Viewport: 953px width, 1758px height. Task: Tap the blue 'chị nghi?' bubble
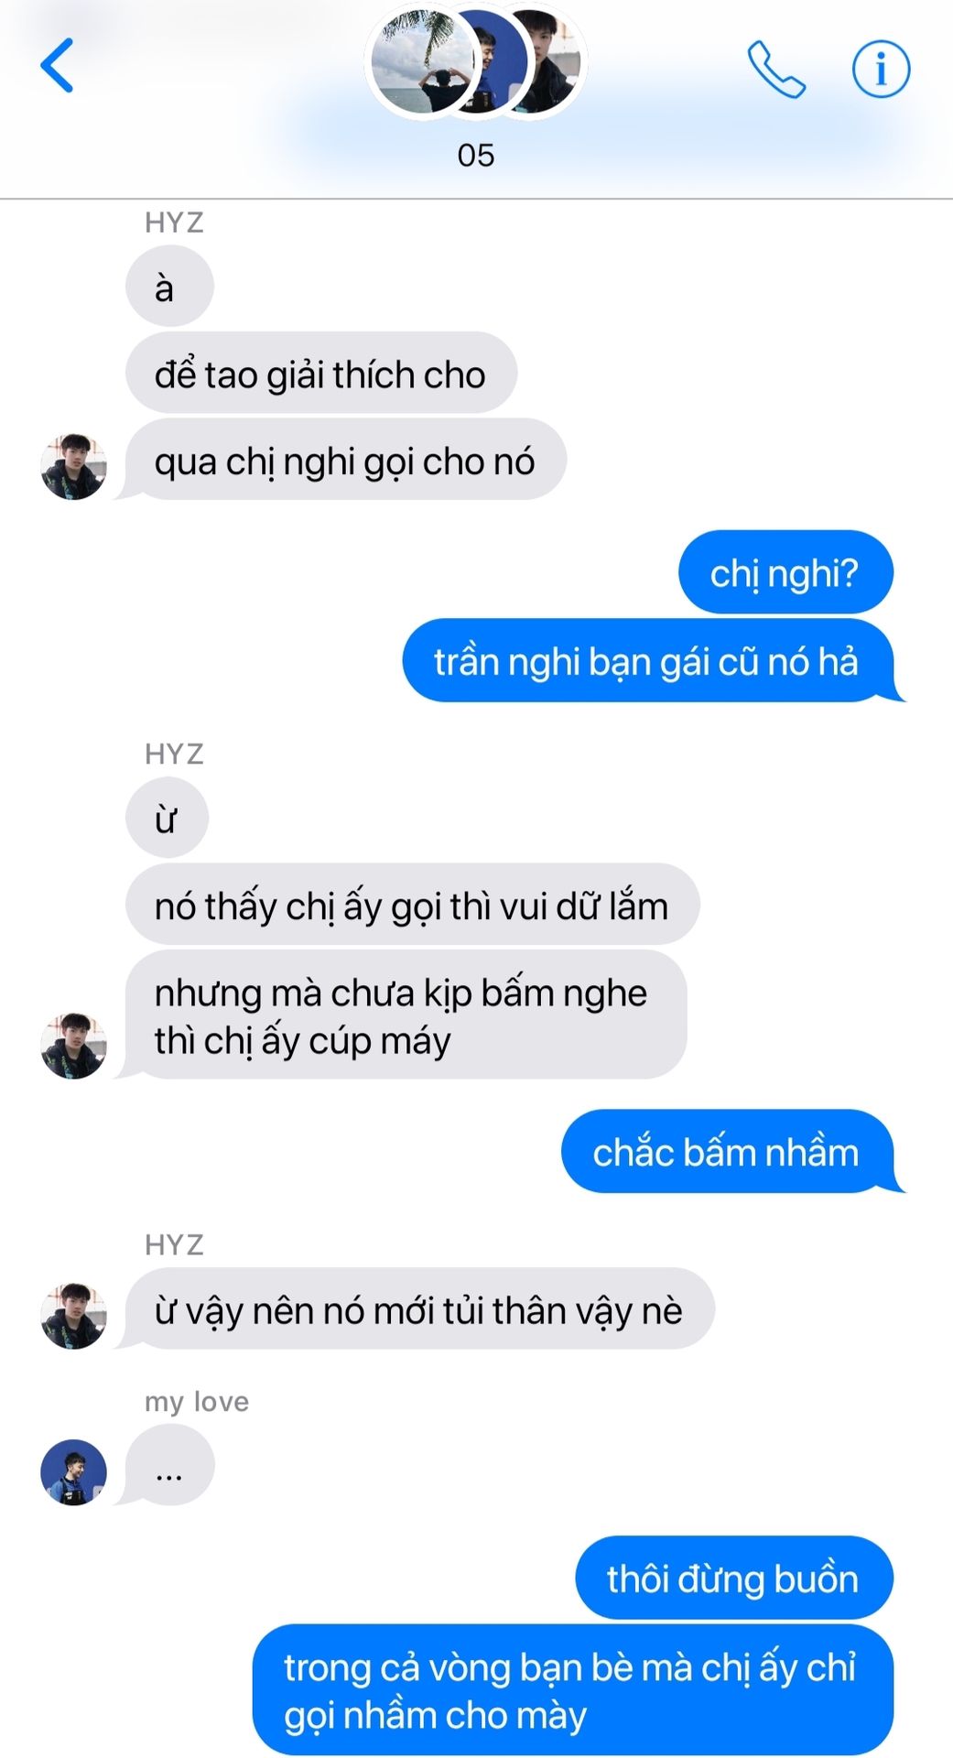785,572
